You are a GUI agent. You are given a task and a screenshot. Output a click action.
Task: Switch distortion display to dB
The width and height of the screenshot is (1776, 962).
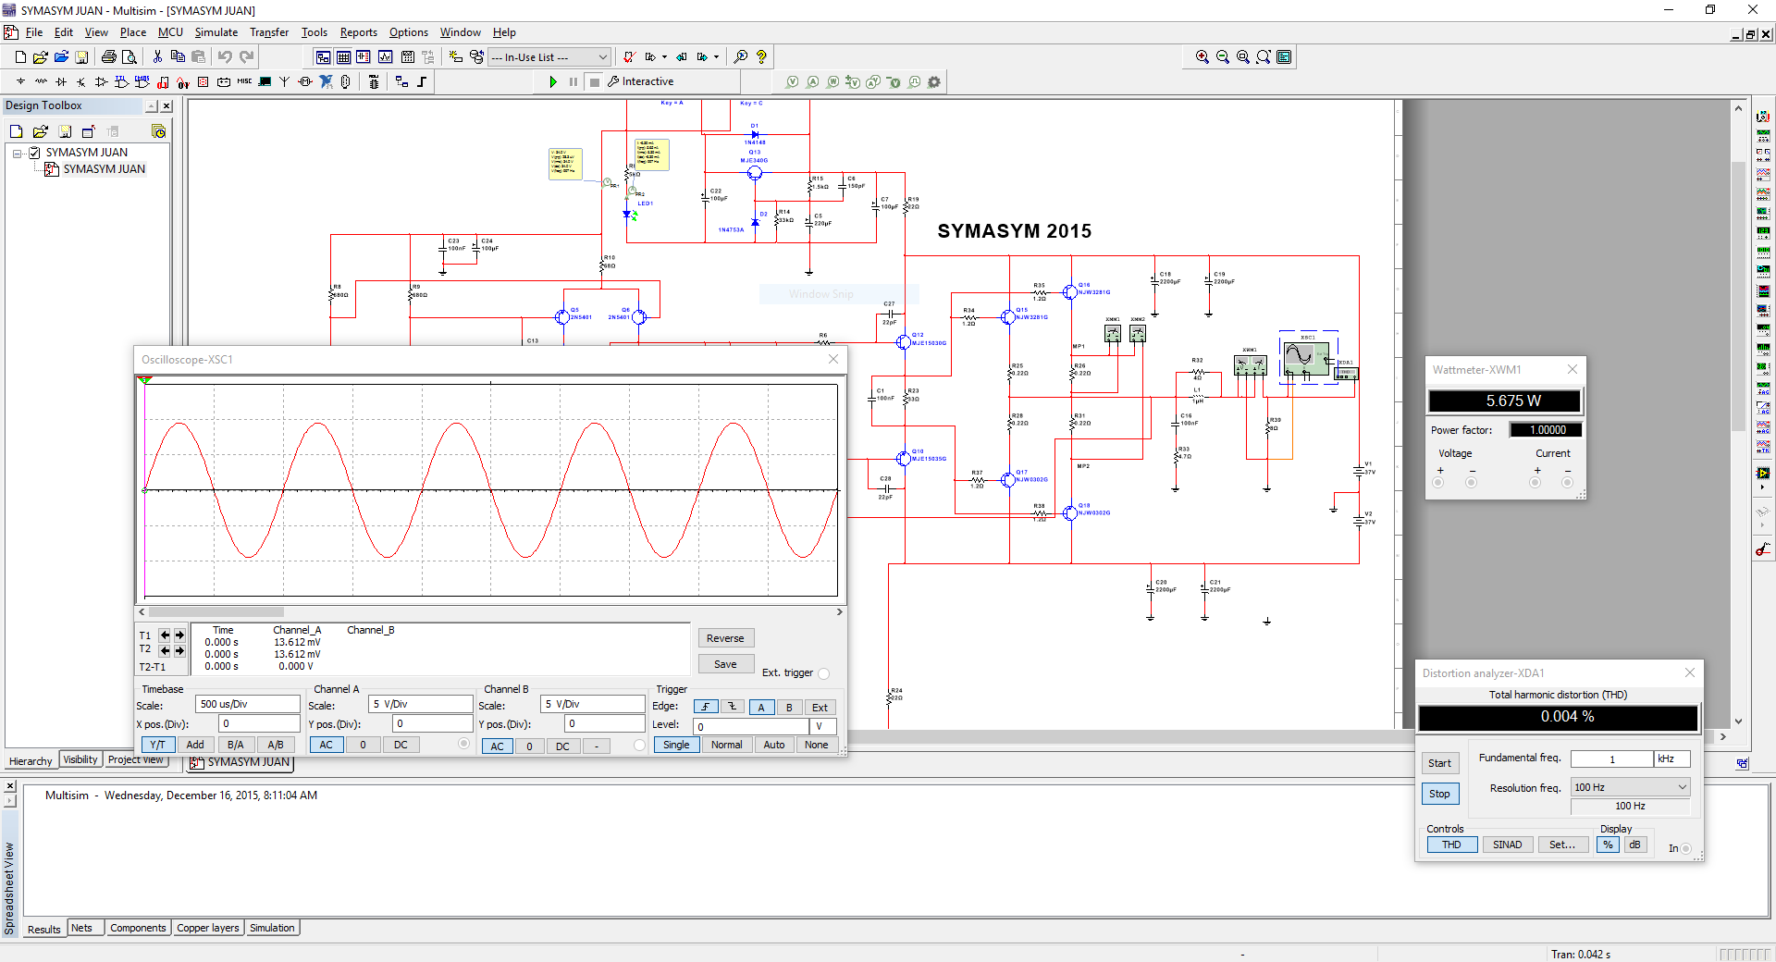[1634, 845]
